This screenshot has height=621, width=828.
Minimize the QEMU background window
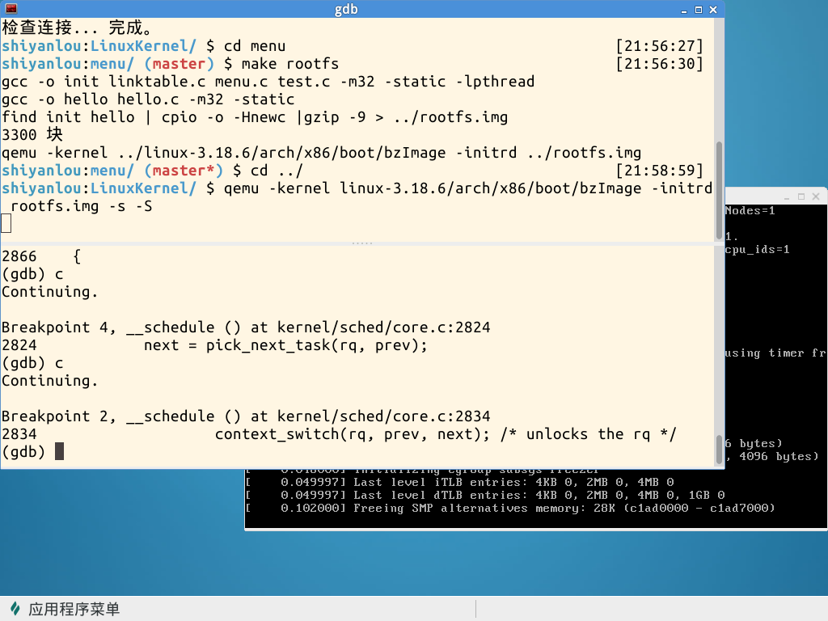(787, 196)
